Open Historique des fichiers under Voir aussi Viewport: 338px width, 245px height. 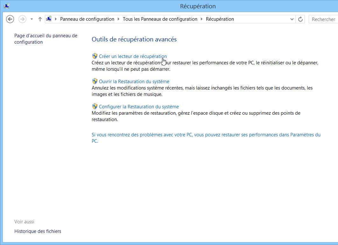38,231
